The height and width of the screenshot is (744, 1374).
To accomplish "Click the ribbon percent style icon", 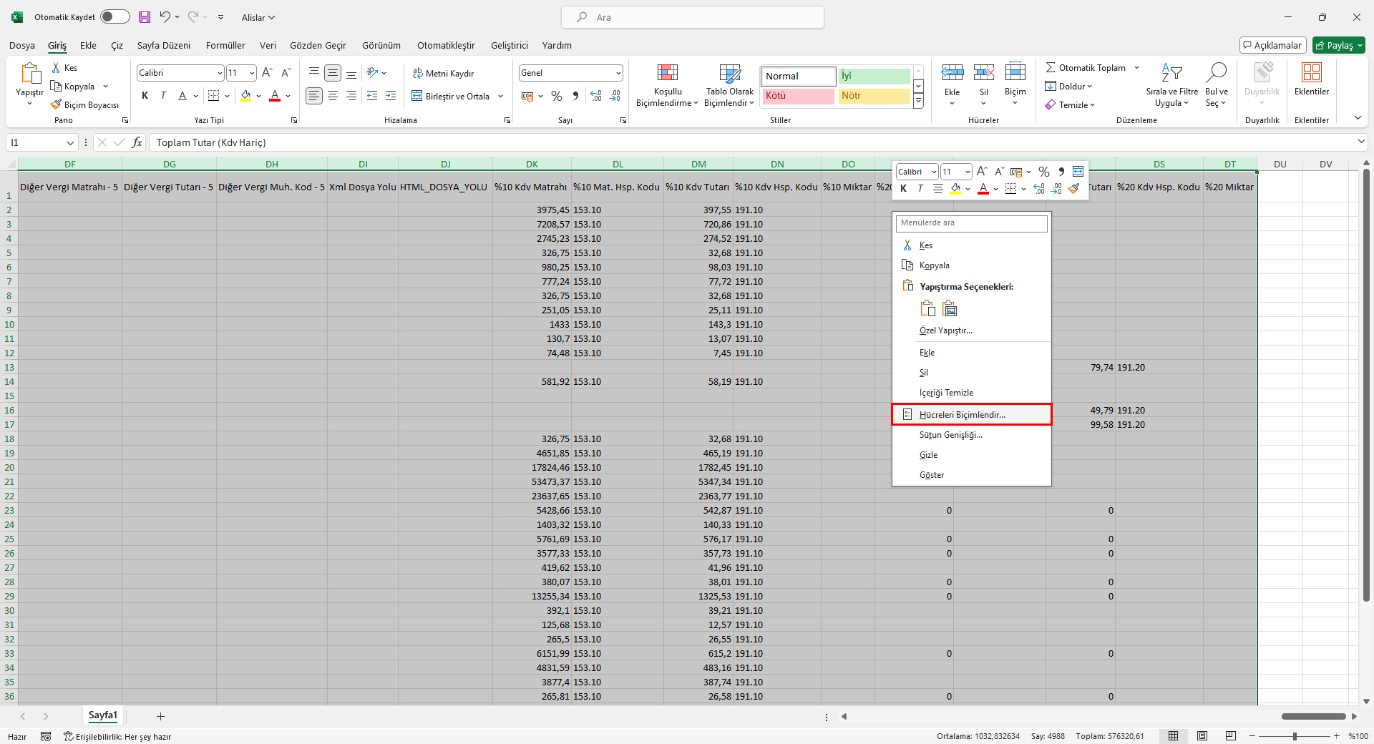I will [x=557, y=96].
